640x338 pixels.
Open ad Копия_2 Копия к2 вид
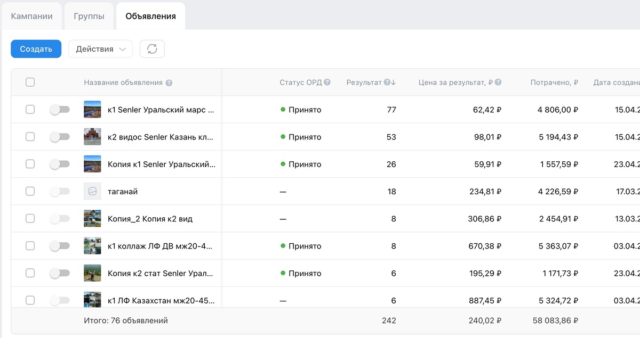pyautogui.click(x=150, y=219)
